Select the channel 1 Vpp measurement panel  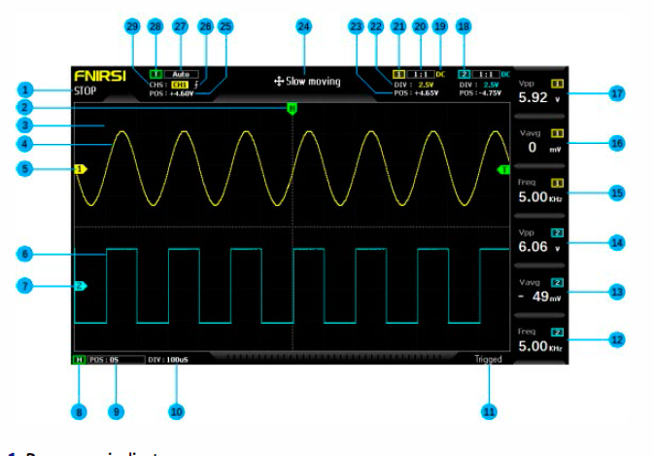pyautogui.click(x=540, y=92)
